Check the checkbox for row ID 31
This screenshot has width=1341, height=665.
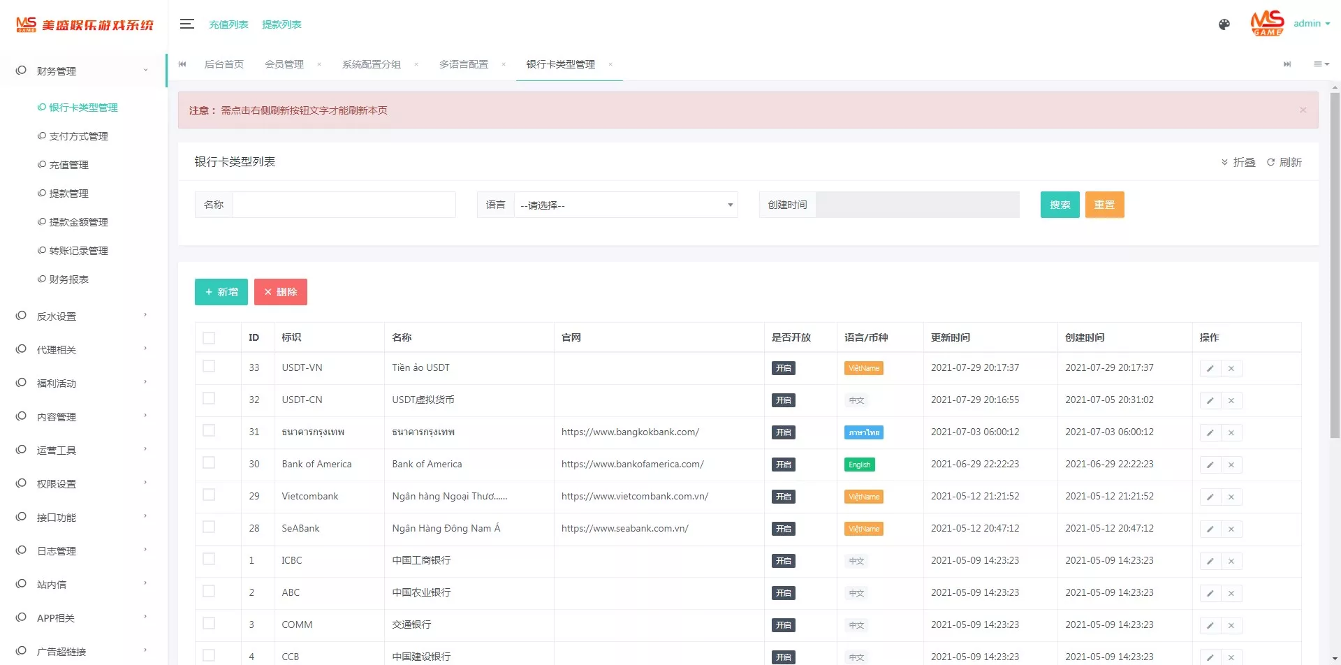[209, 431]
